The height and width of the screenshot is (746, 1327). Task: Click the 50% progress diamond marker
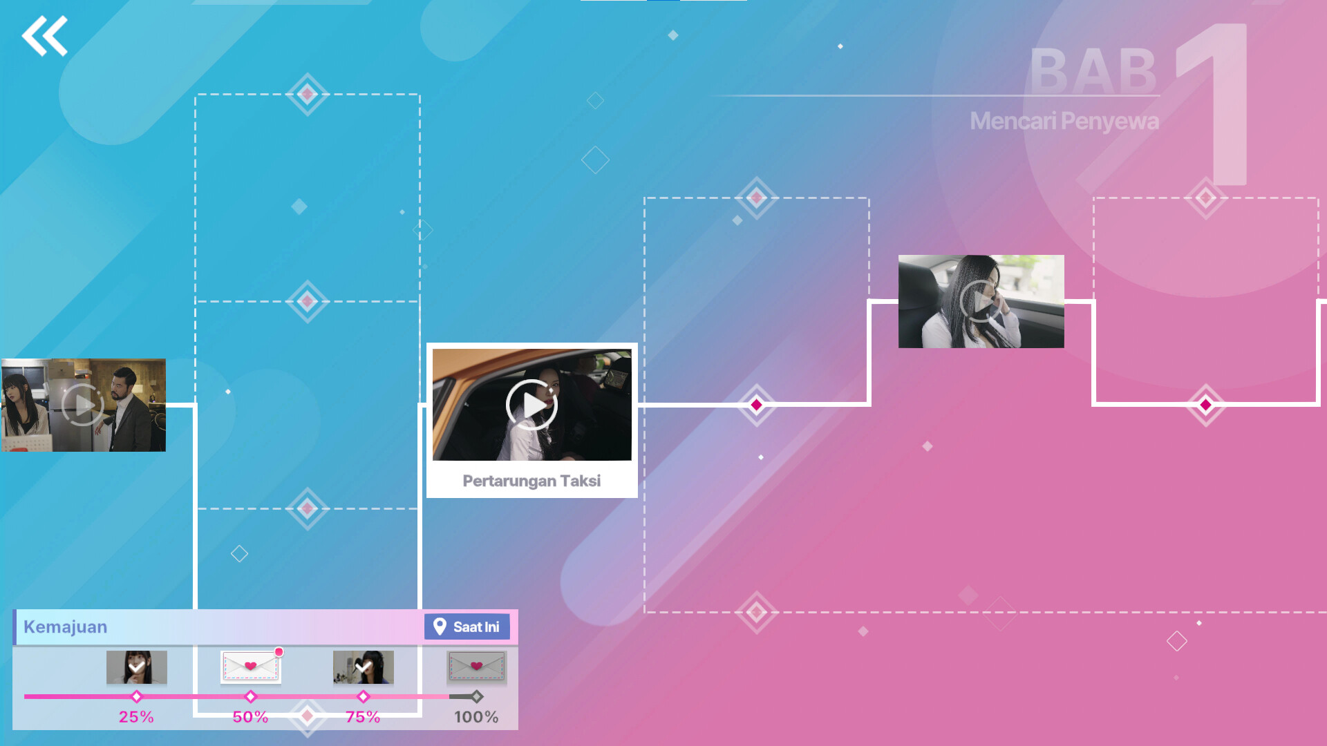click(x=250, y=696)
